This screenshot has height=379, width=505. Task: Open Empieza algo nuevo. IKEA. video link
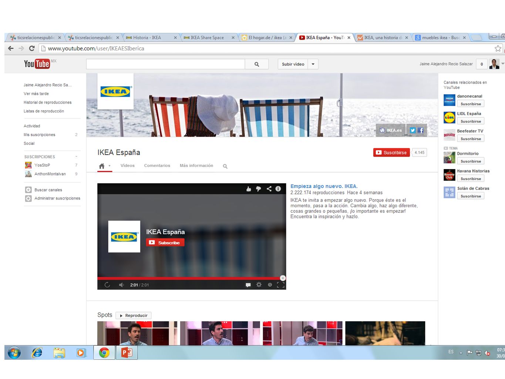click(x=324, y=186)
